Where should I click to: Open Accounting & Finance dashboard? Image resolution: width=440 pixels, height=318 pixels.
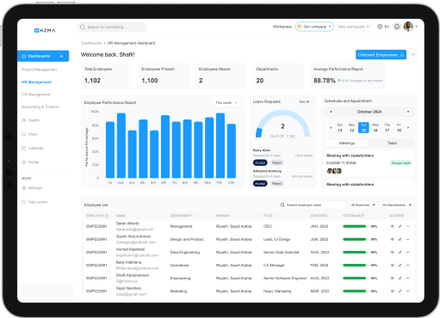pos(40,107)
